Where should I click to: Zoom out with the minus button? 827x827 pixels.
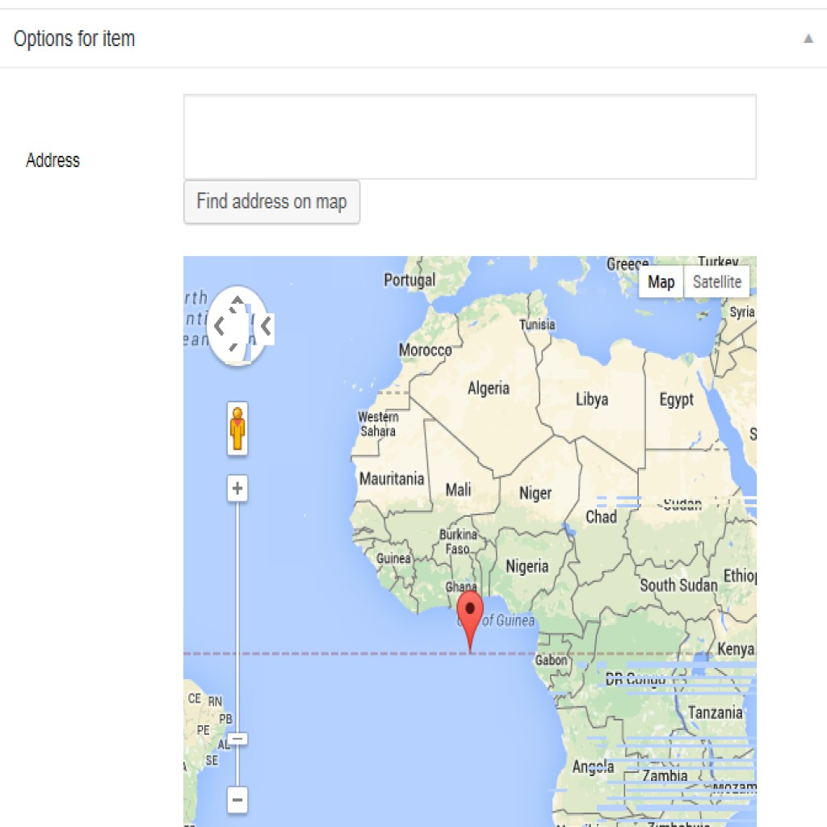(237, 800)
